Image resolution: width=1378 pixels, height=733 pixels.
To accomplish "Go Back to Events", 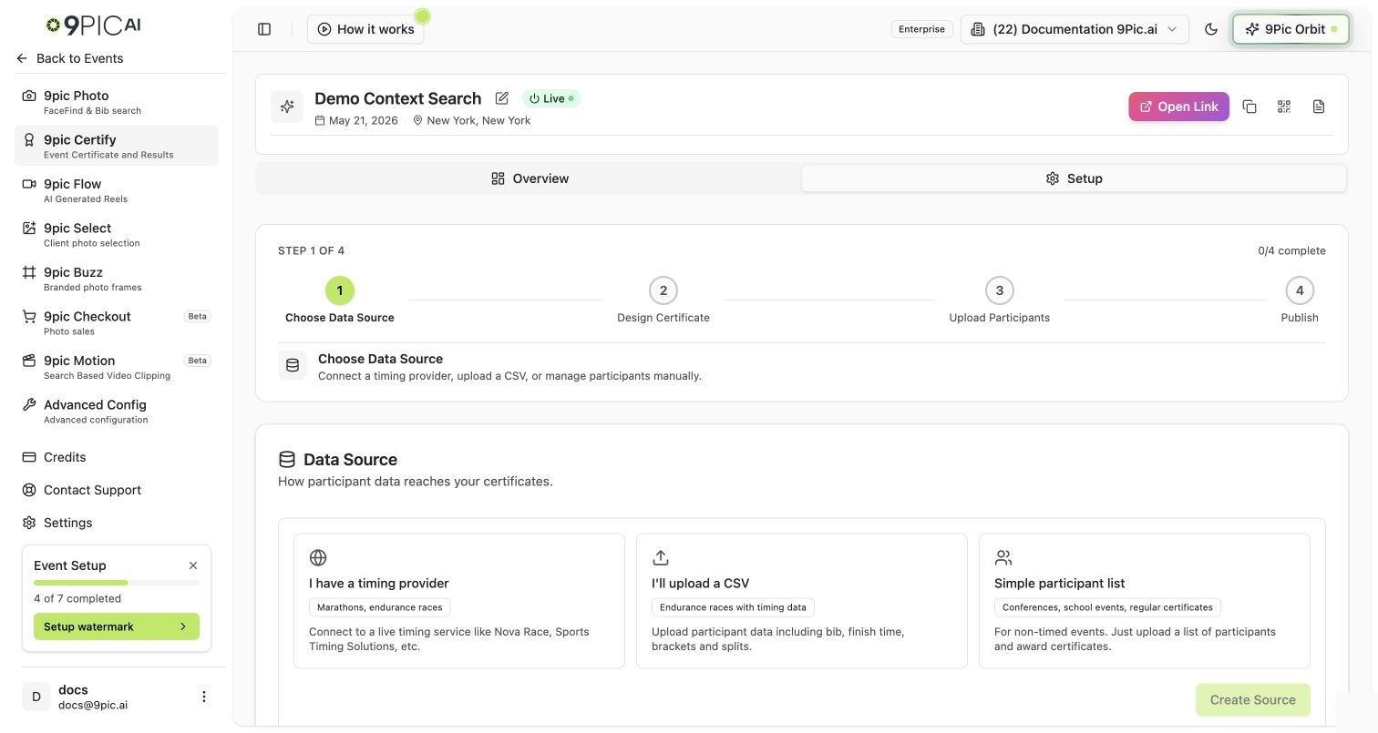I will (70, 58).
